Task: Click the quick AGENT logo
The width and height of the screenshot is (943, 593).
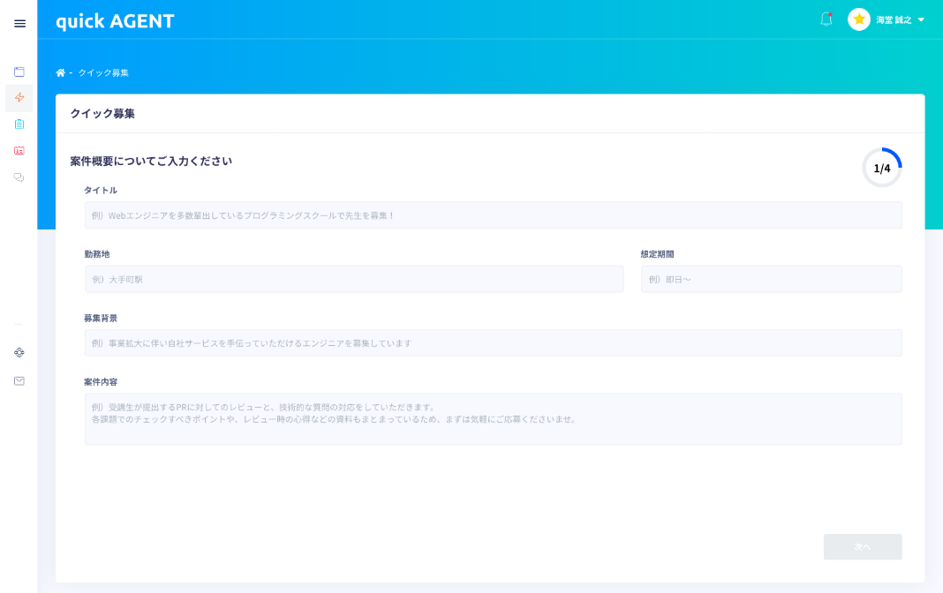Action: click(x=115, y=21)
